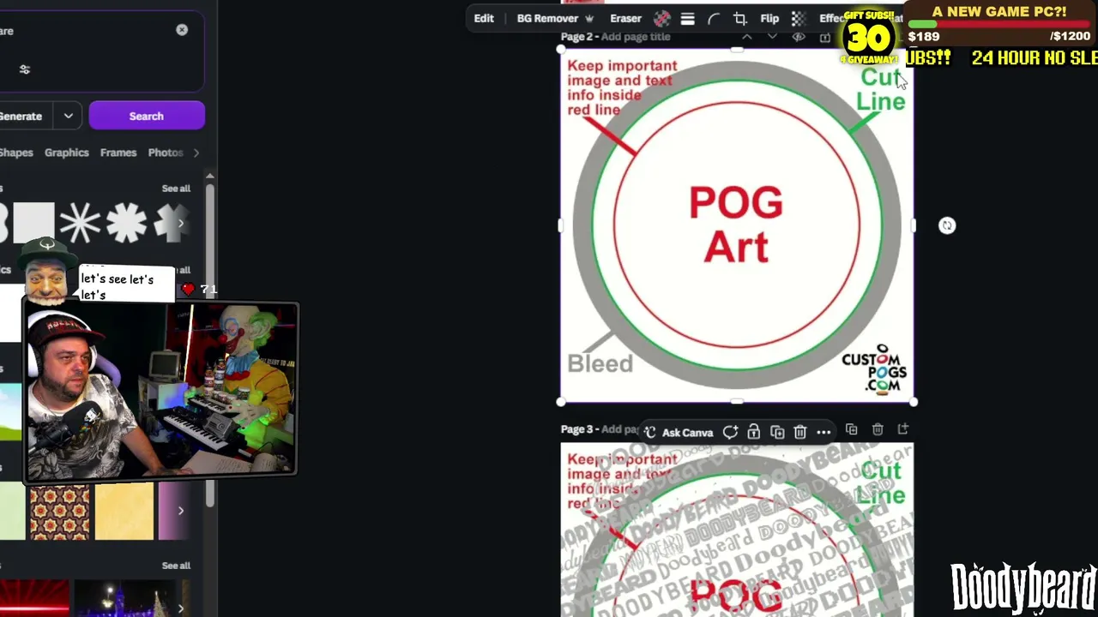Clear the search box with the X icon
This screenshot has height=617, width=1098.
182,30
